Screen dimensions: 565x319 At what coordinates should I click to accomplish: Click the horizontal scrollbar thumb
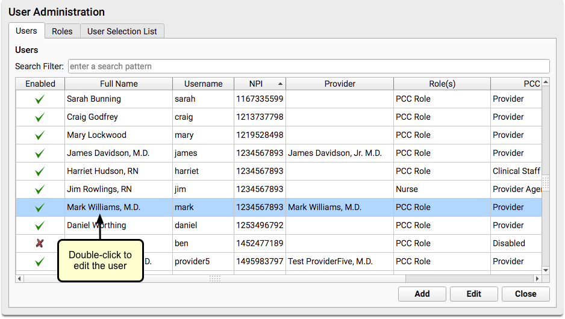(x=215, y=279)
